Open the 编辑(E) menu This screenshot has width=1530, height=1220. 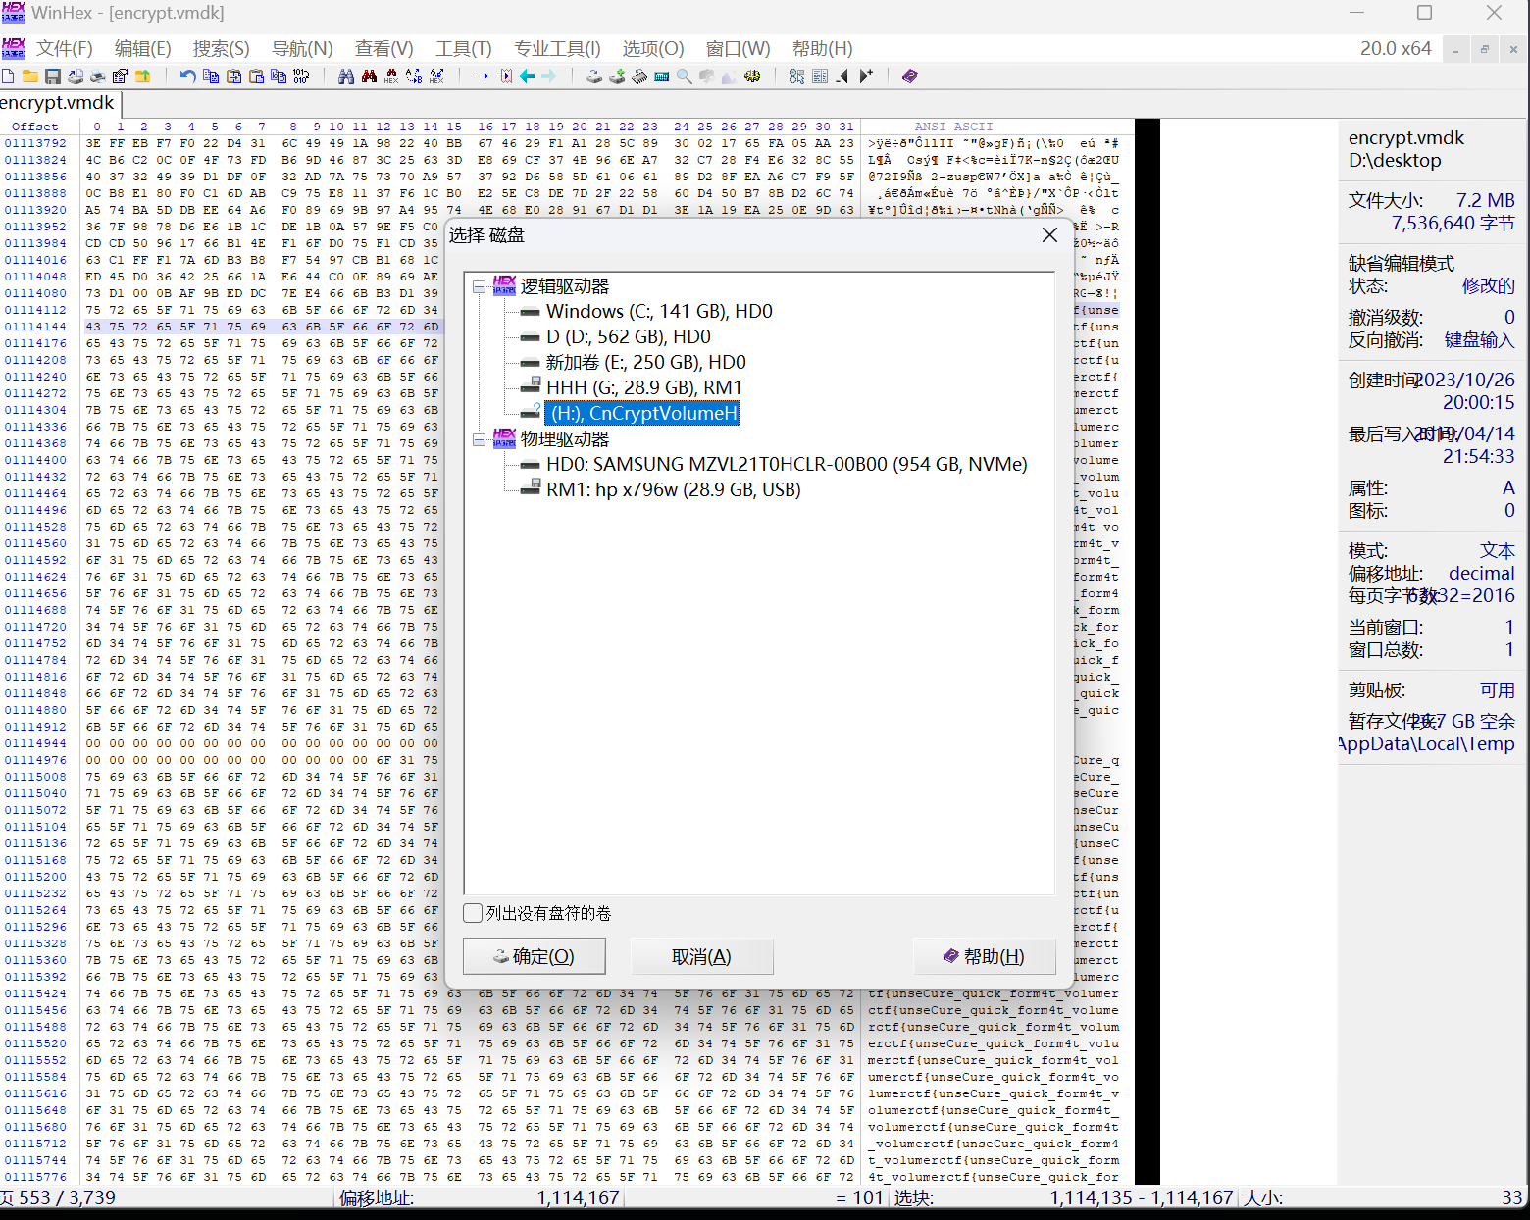tap(143, 48)
